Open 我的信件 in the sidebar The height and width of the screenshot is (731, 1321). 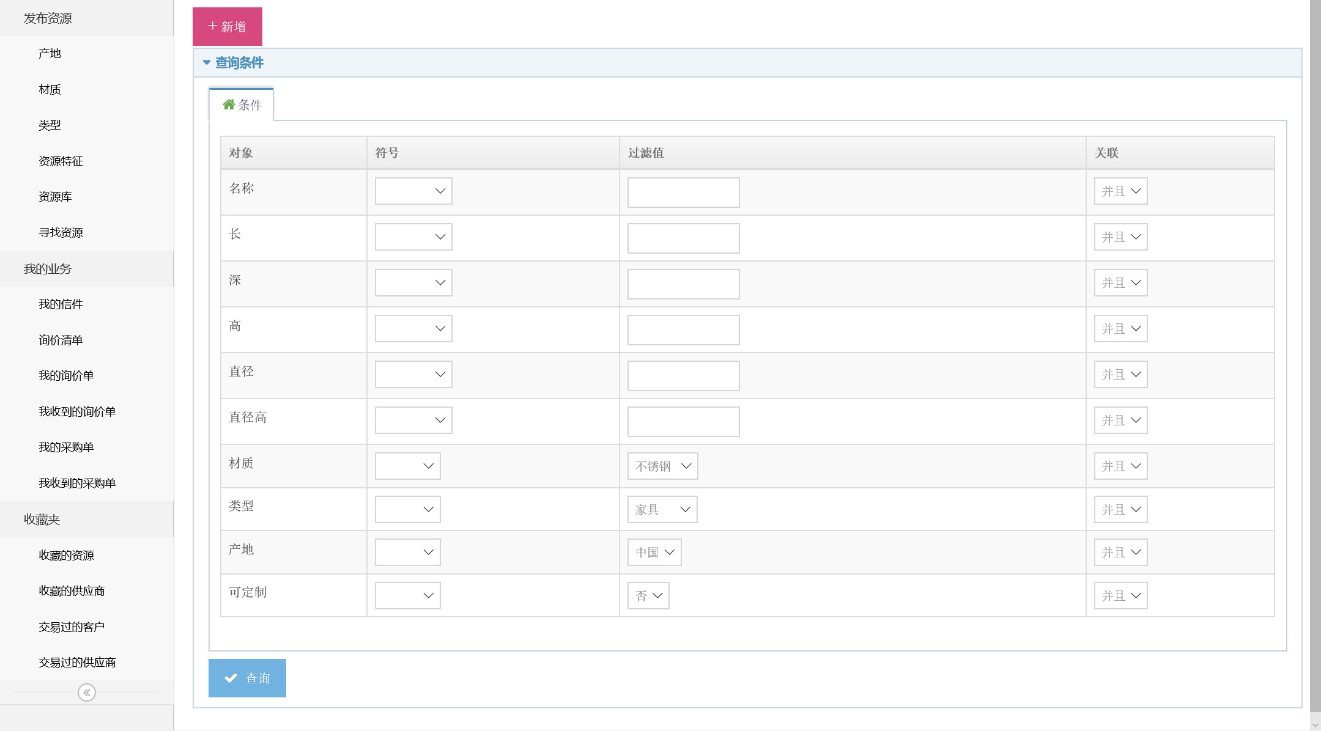click(87, 304)
